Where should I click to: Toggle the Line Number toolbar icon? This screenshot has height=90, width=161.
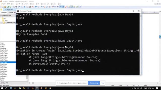click(63, 7)
